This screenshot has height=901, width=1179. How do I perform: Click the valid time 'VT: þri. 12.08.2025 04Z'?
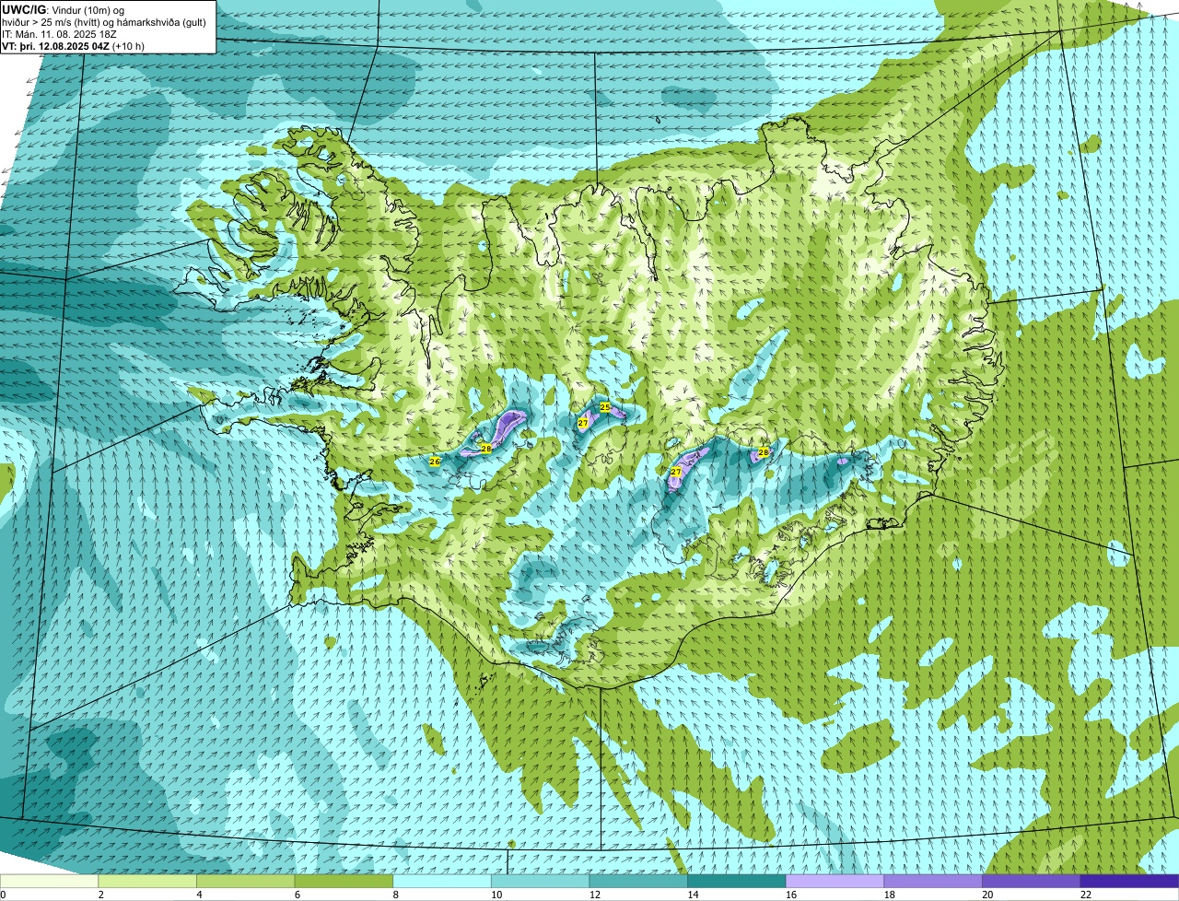click(56, 46)
